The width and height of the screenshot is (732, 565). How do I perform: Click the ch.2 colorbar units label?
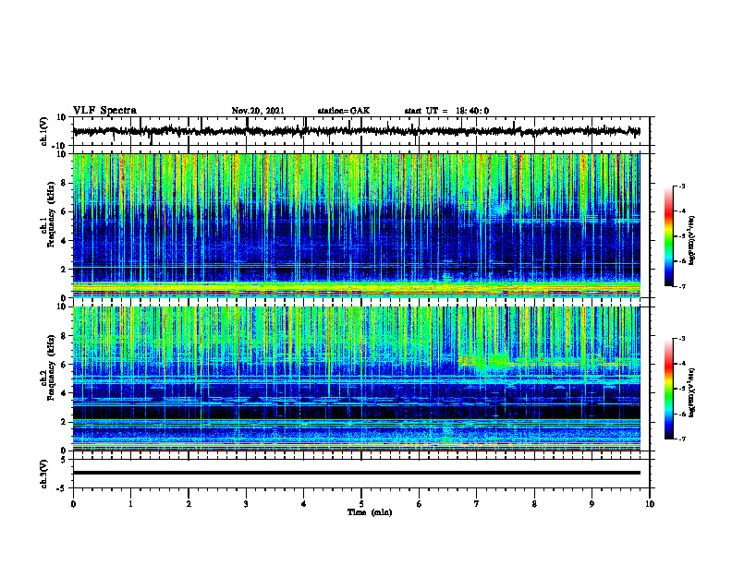(x=692, y=392)
